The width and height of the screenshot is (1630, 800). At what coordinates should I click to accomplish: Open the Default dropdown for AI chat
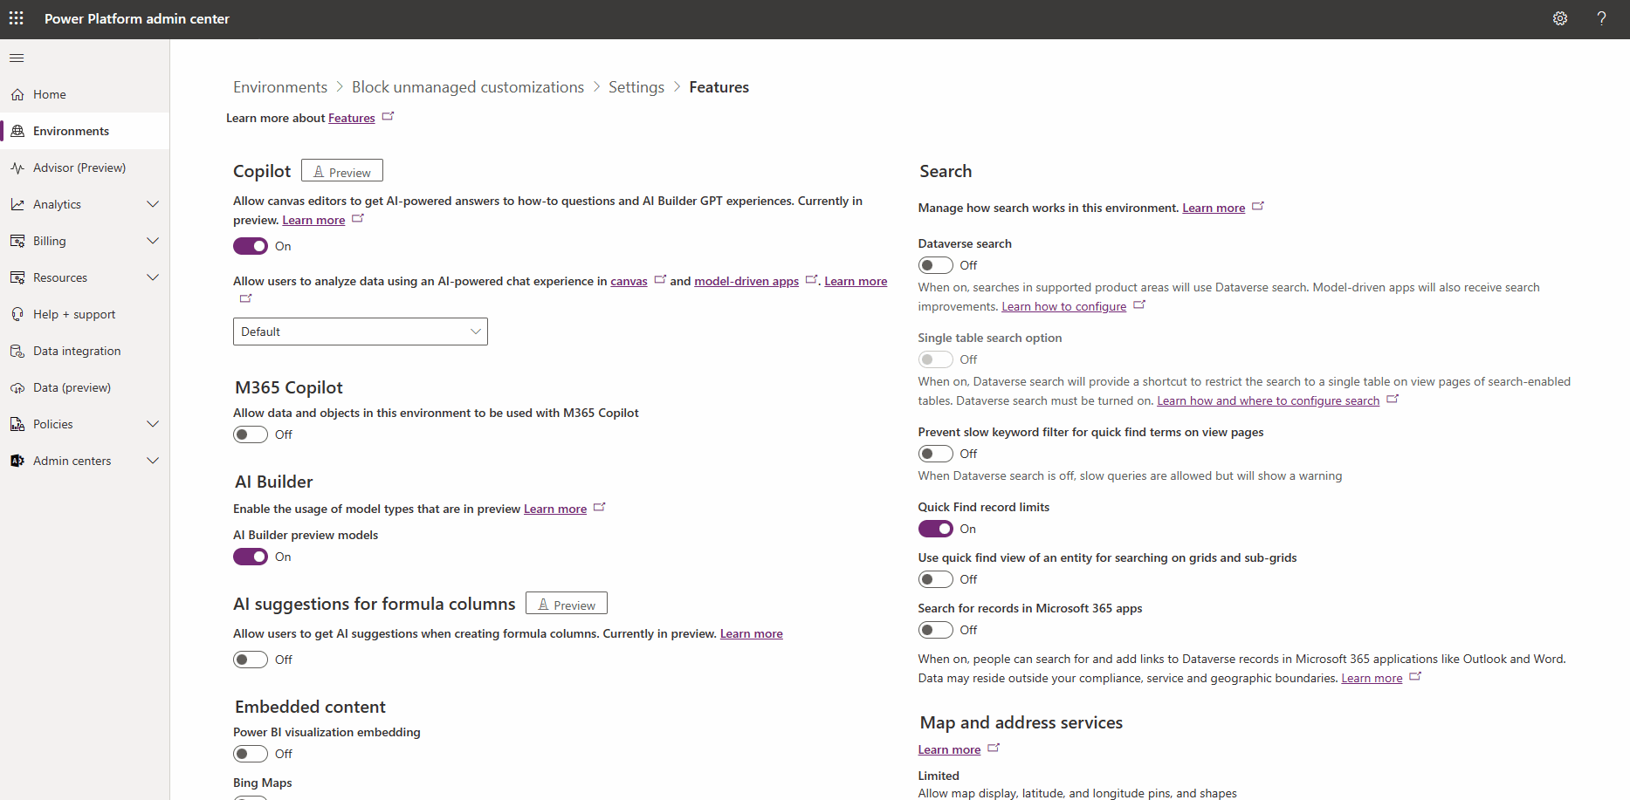[360, 332]
